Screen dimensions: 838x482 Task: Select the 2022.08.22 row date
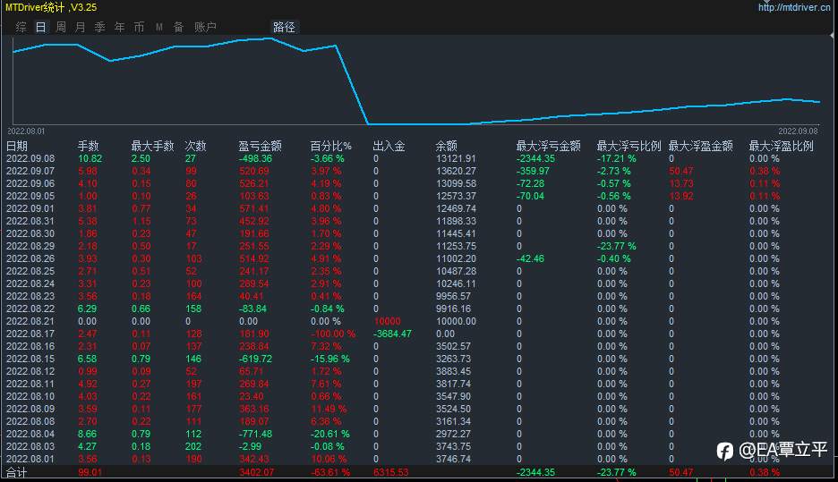(30, 309)
